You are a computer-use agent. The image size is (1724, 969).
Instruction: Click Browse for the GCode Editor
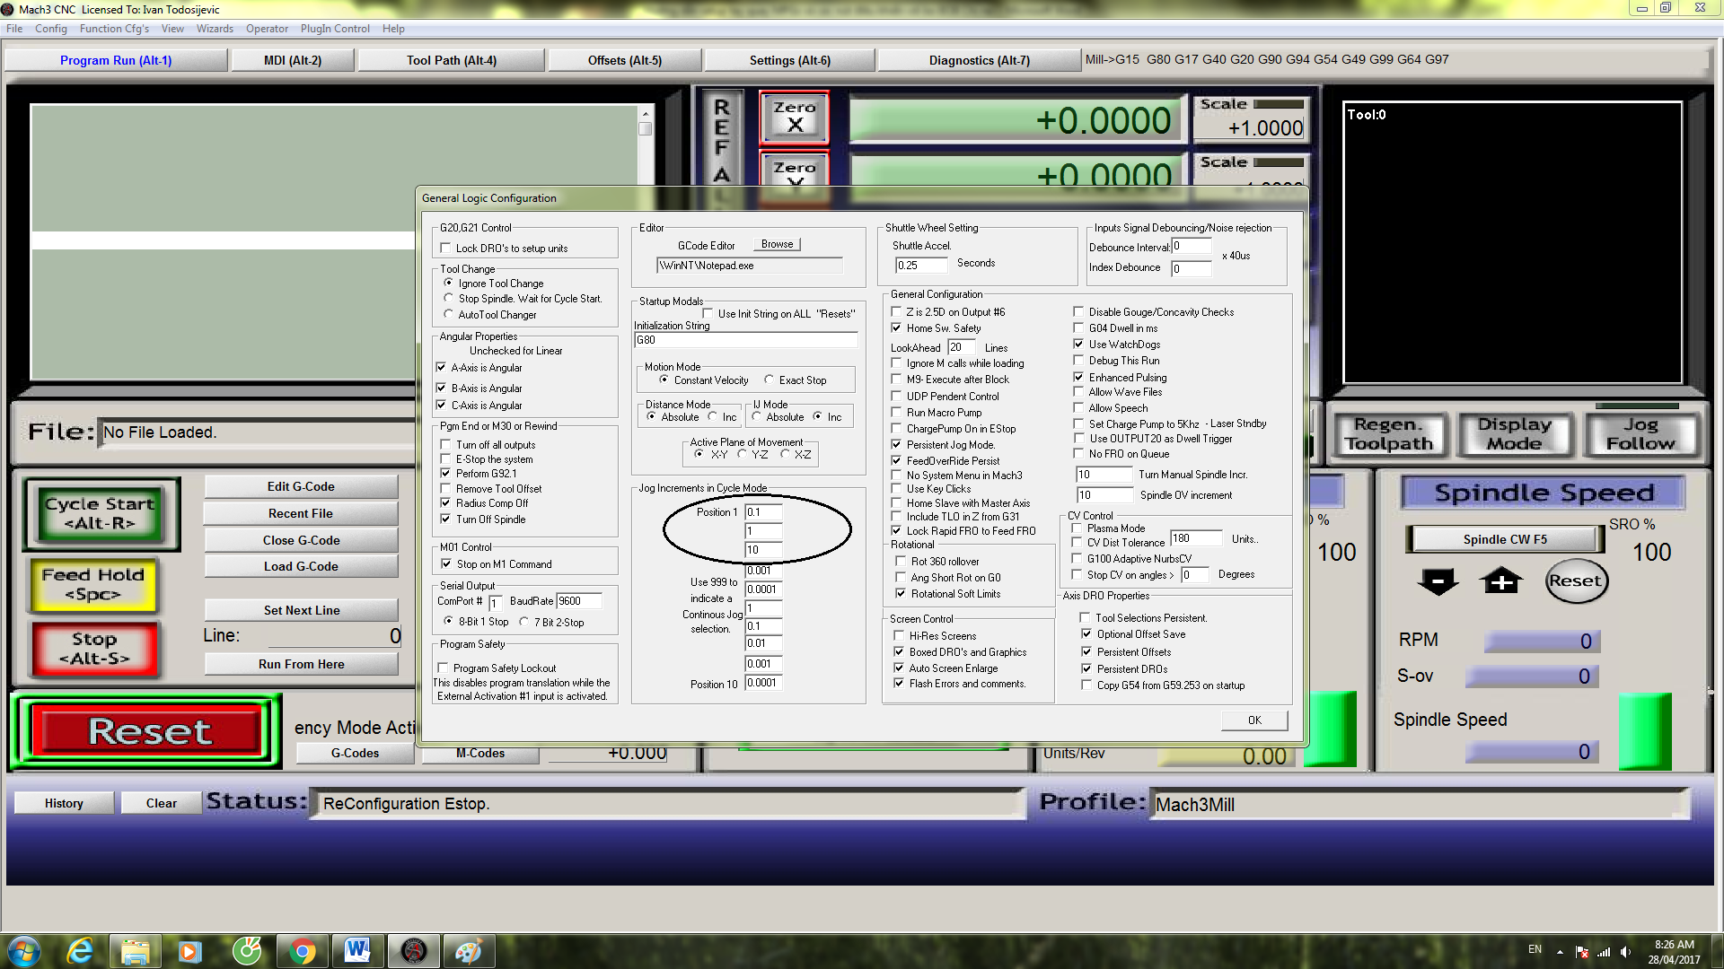coord(777,244)
